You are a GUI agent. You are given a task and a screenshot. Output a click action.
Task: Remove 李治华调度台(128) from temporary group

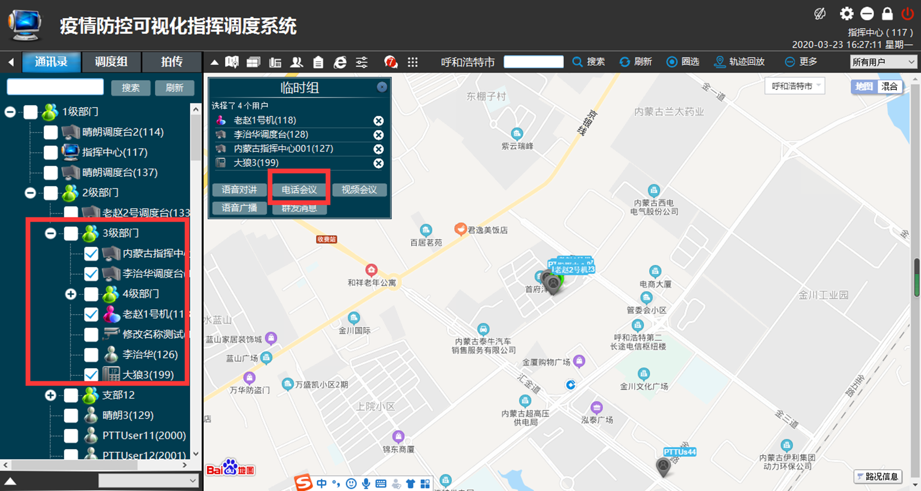pos(378,135)
